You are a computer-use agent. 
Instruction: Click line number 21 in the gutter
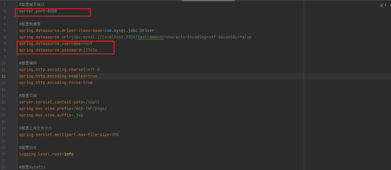coord(4,135)
